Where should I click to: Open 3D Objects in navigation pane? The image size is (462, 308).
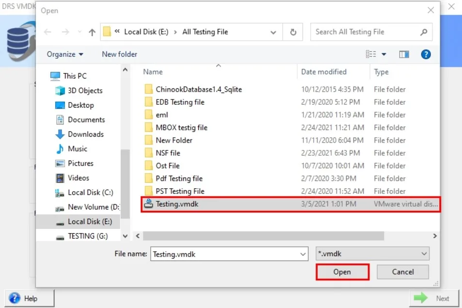coord(85,91)
